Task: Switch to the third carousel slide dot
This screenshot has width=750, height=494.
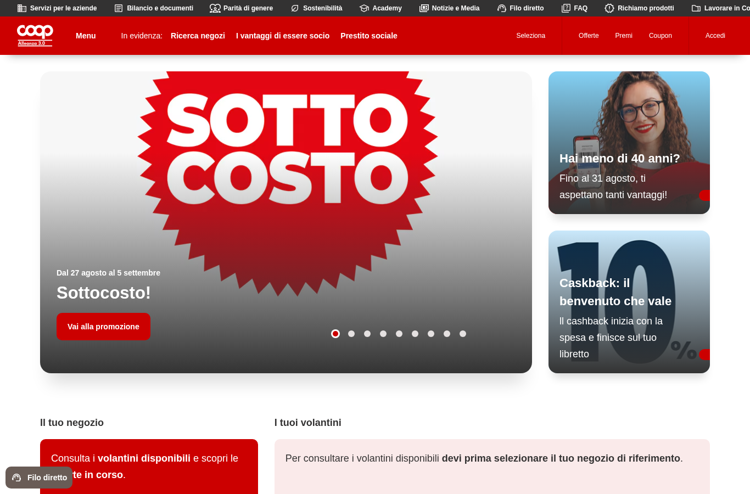Action: (367, 334)
